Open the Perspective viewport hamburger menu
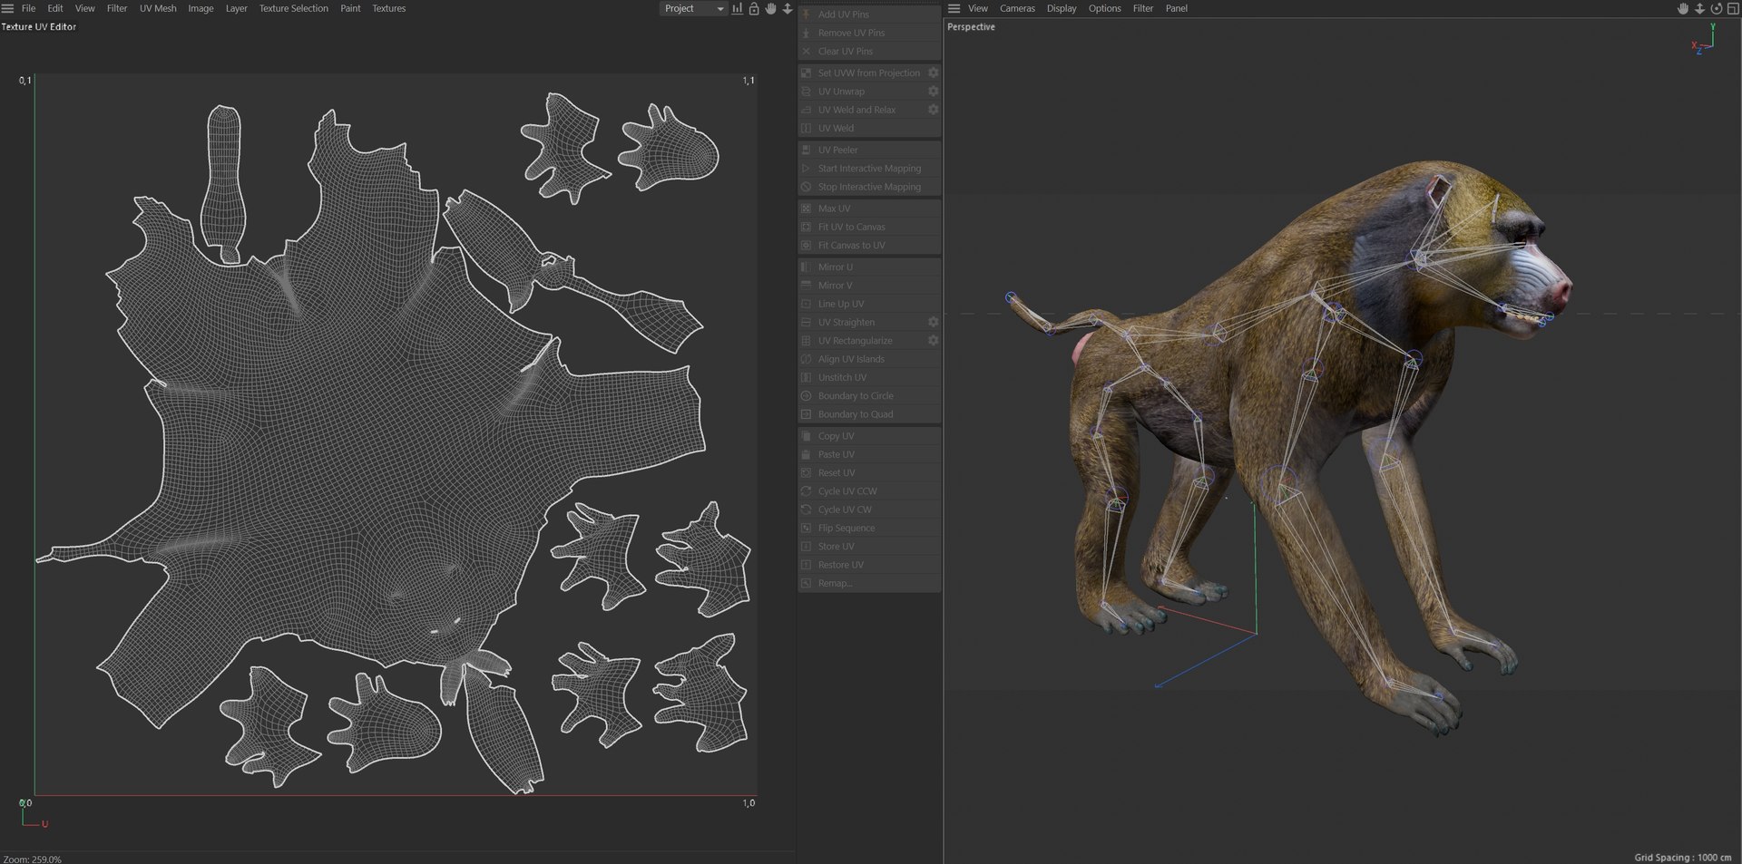This screenshot has height=864, width=1742. click(954, 8)
